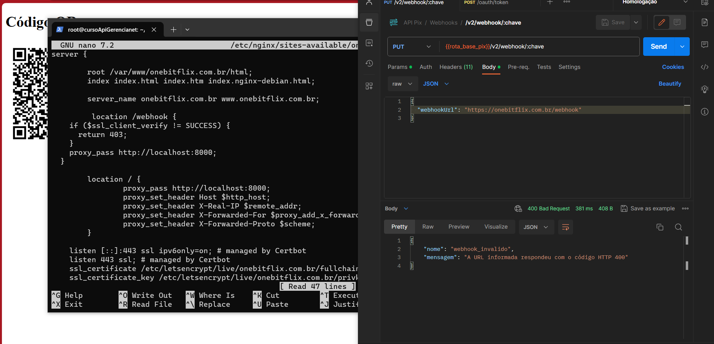Open Comments icon in right sidebar
Viewport: 714px width, 344px height.
coord(704,45)
